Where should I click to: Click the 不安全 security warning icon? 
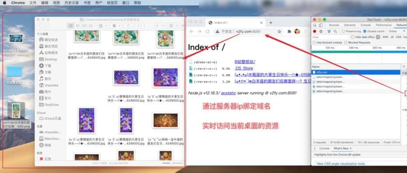point(217,32)
